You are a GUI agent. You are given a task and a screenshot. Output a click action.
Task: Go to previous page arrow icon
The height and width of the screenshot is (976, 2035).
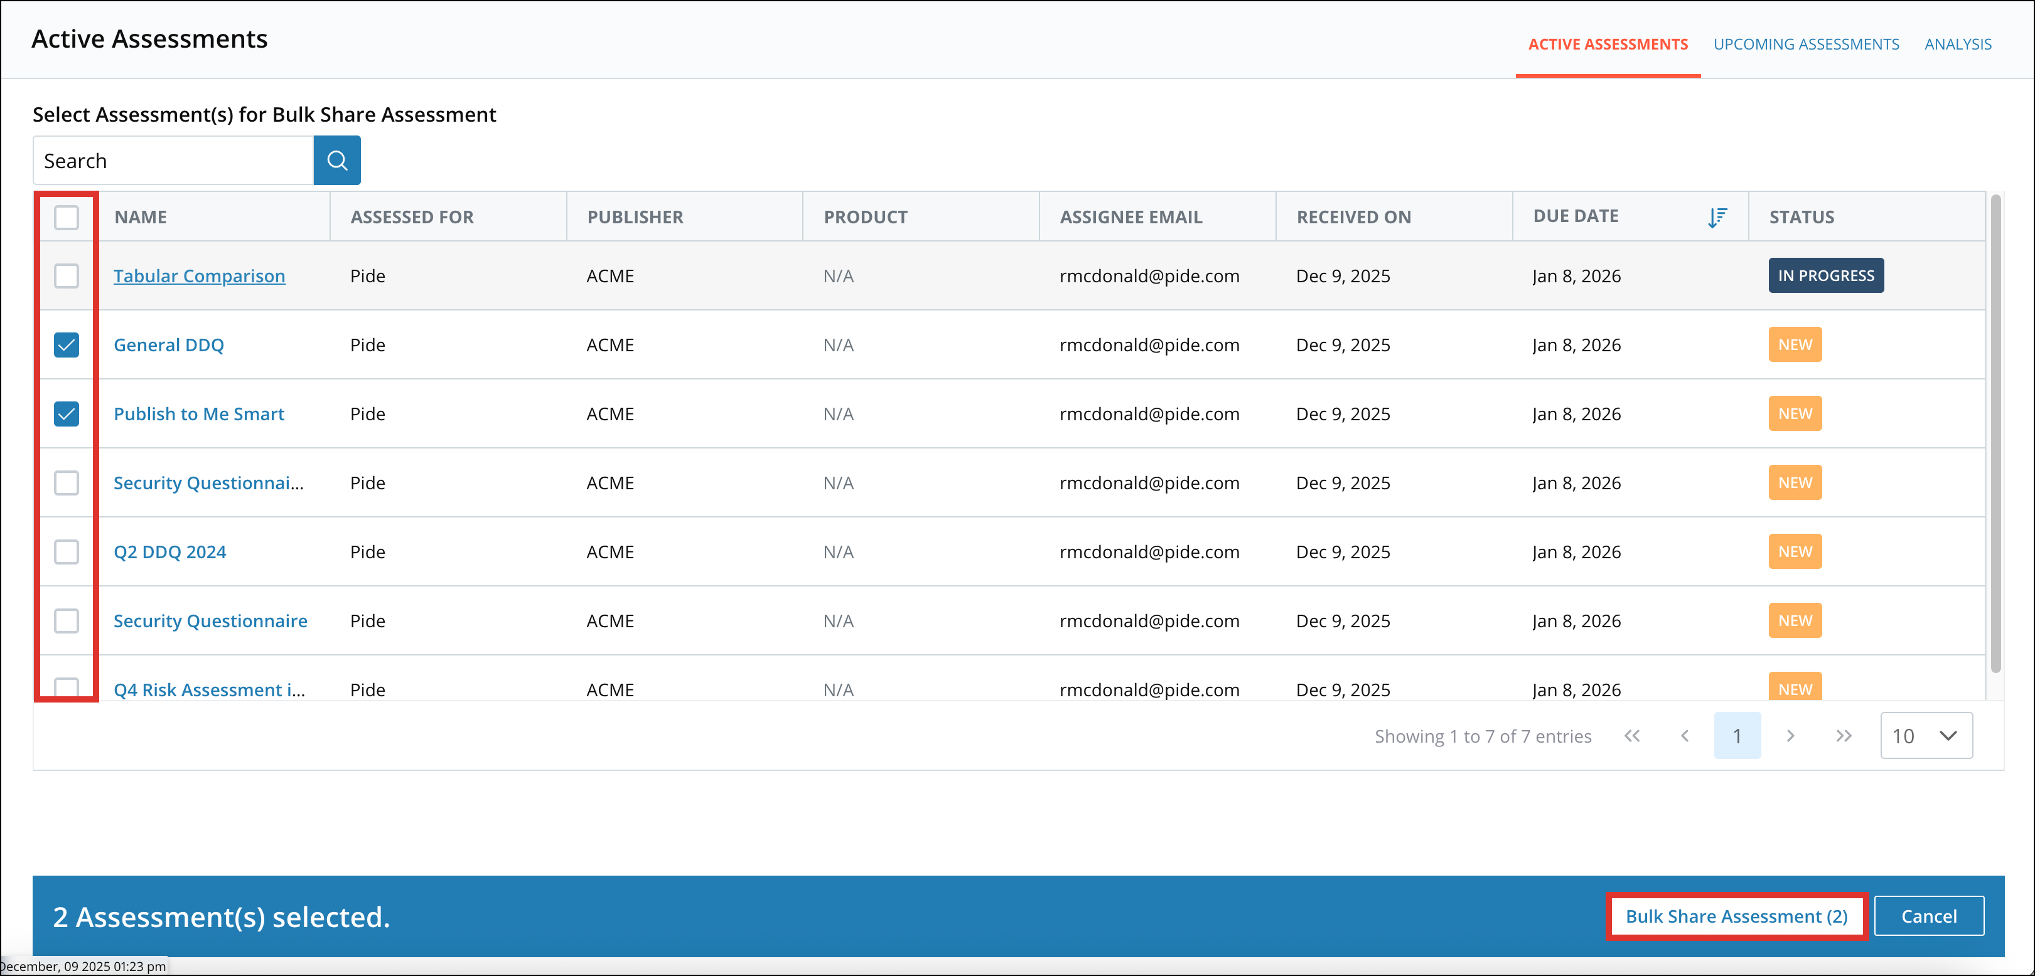[1684, 736]
